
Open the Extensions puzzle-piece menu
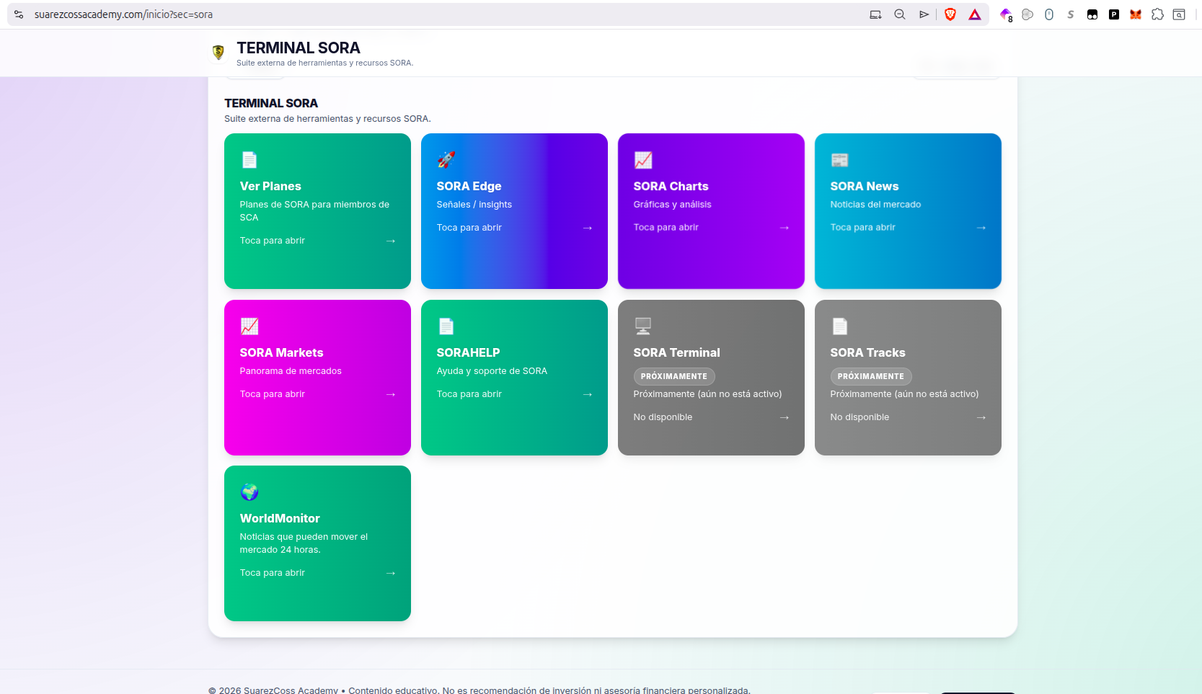(x=1157, y=14)
